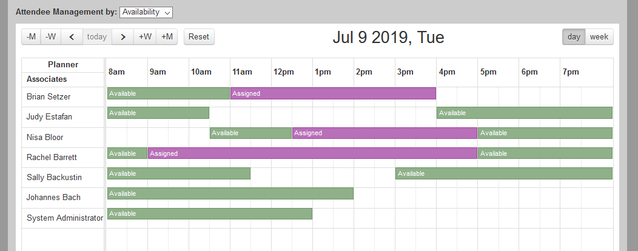Go back one week with -W
This screenshot has height=251, width=638.
coord(51,36)
